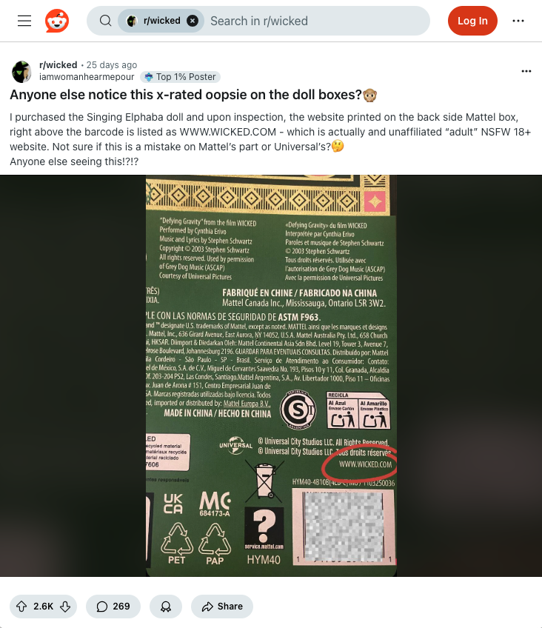Click the Top 1% Poster badge
The height and width of the screenshot is (628, 542).
(x=180, y=77)
